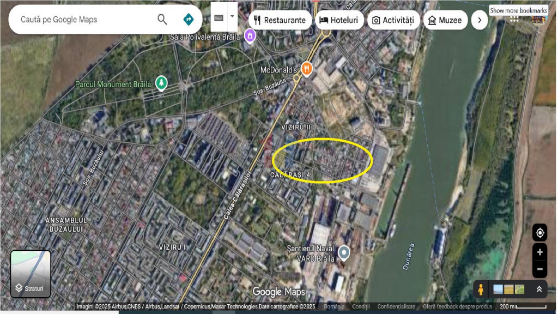Image resolution: width=558 pixels, height=314 pixels.
Task: Toggle map layers with Straturi thumbnail
Action: (31, 274)
